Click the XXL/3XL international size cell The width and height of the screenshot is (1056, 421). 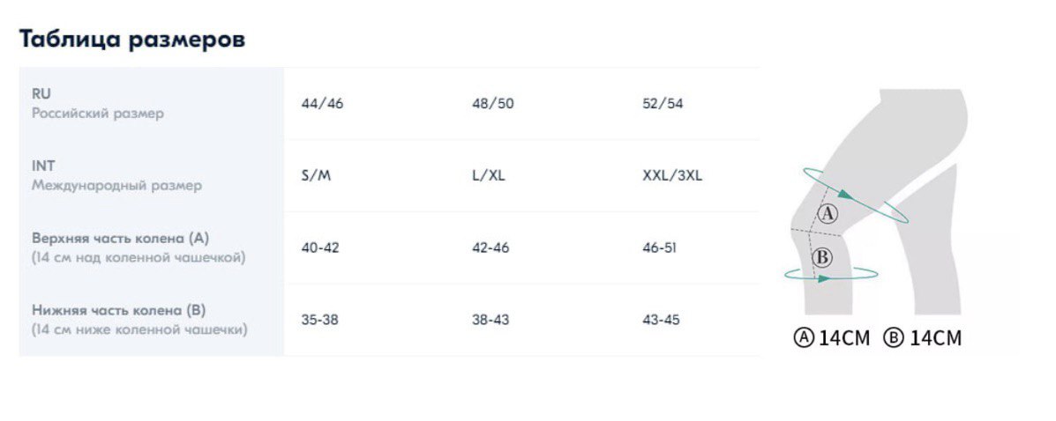click(672, 176)
